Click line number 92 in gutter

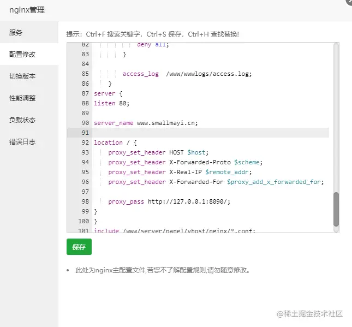click(x=85, y=142)
